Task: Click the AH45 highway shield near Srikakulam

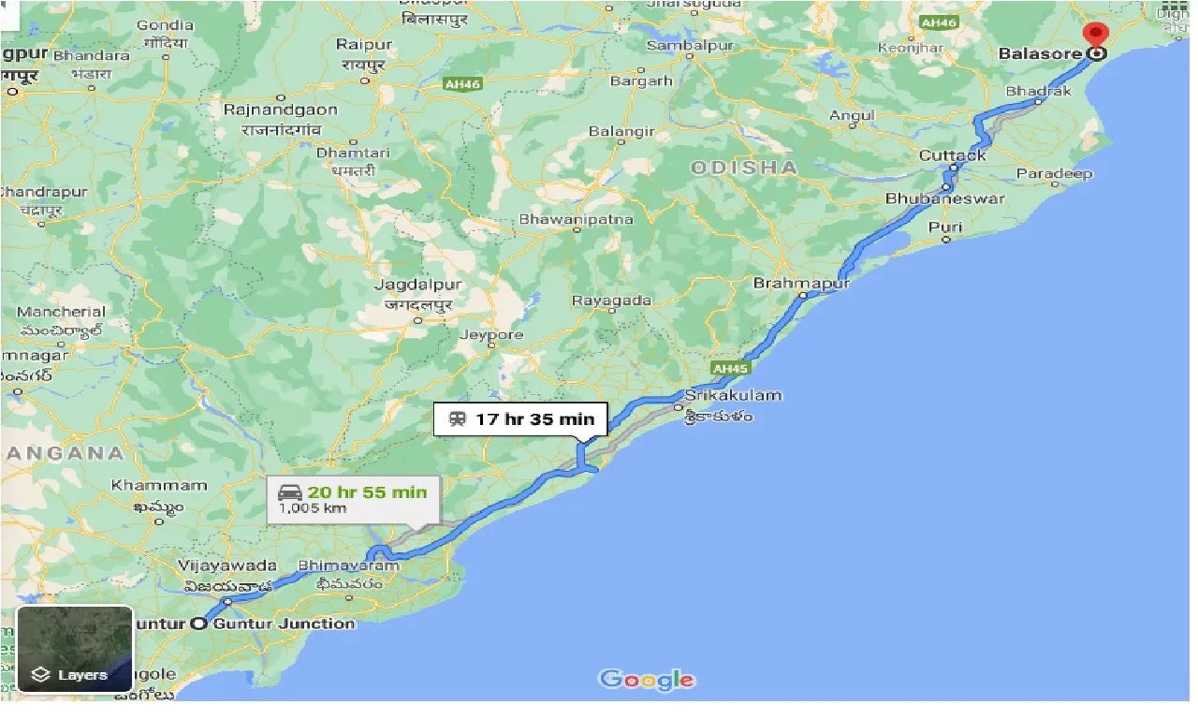Action: pos(730,369)
